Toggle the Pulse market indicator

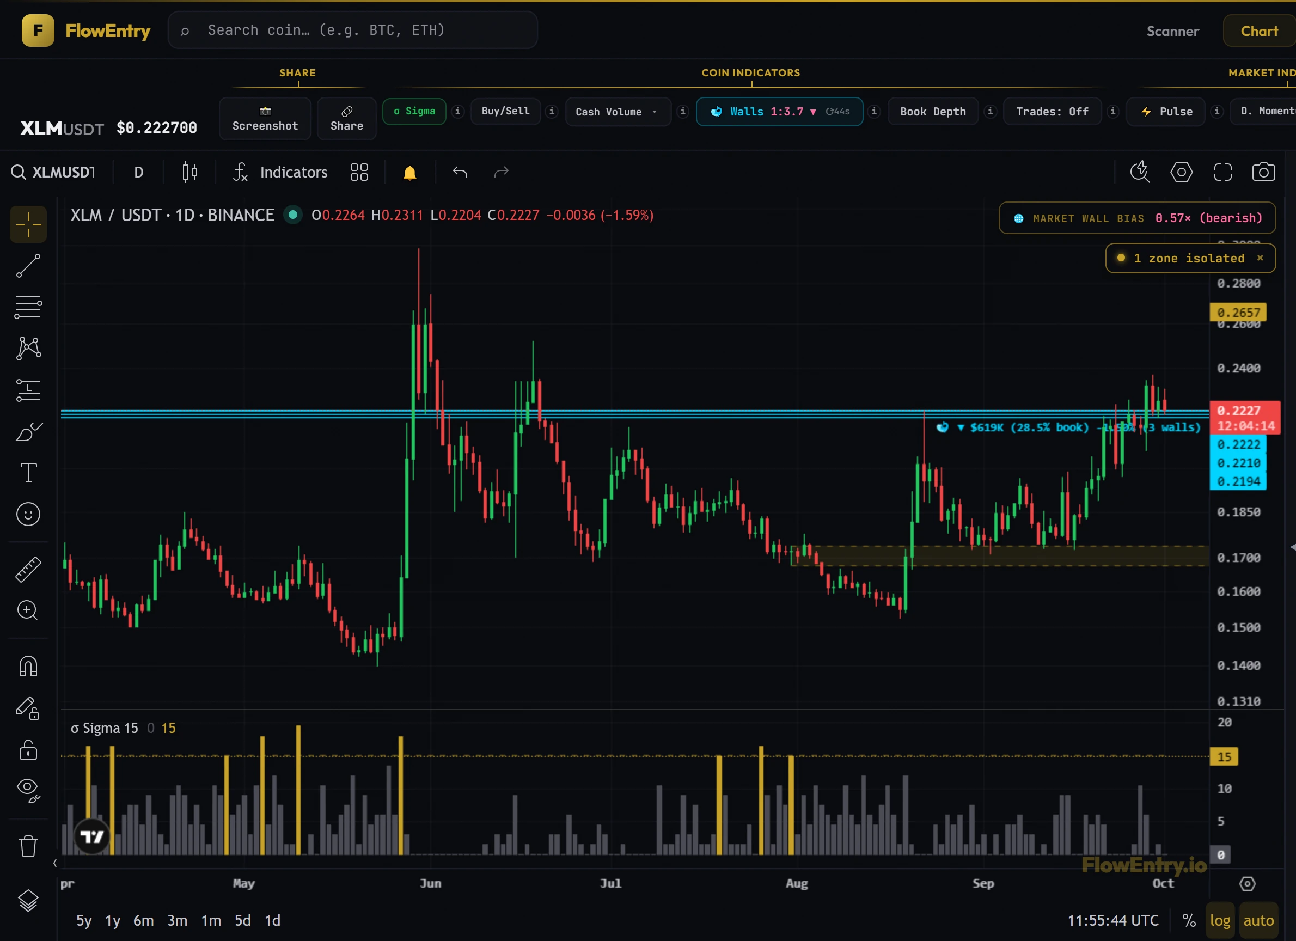pyautogui.click(x=1166, y=112)
